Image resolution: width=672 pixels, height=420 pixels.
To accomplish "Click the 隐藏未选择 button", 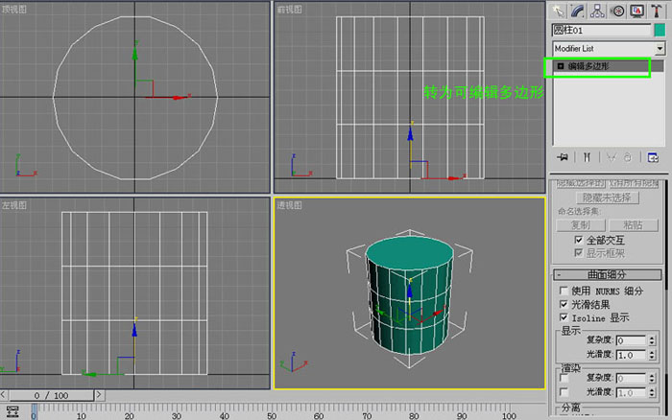I will pyautogui.click(x=608, y=198).
